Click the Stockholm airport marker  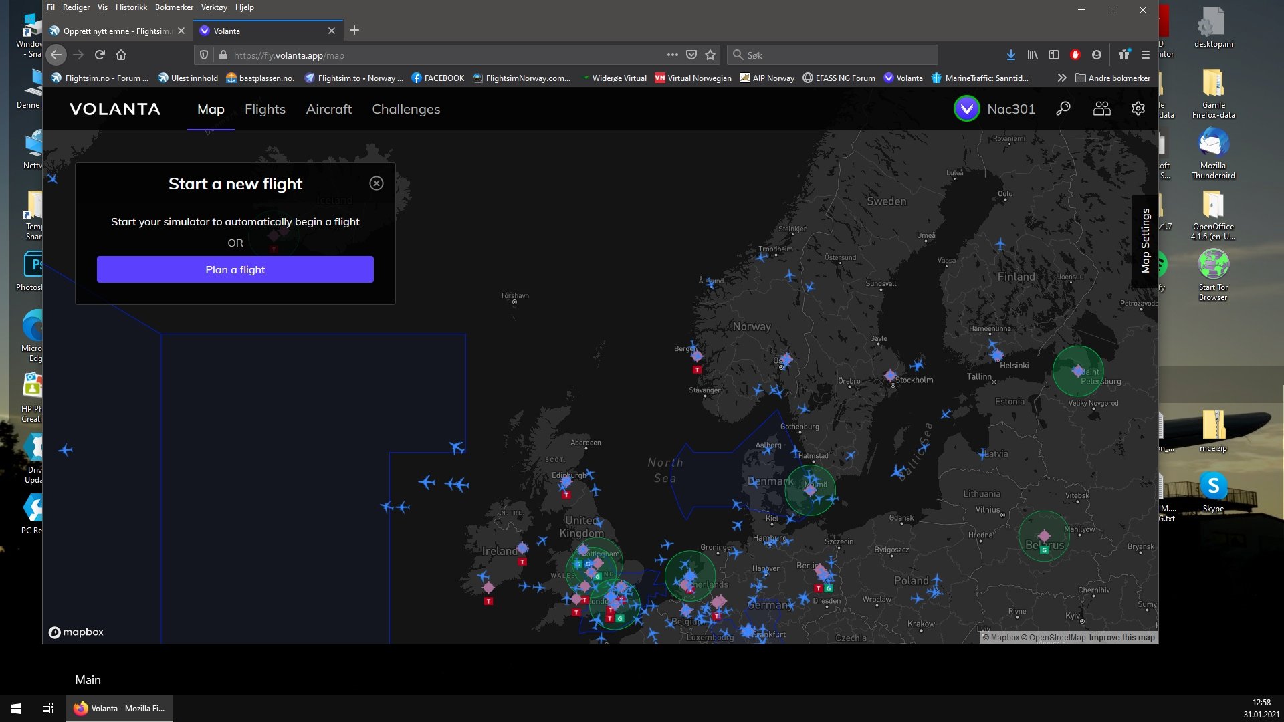coord(890,376)
